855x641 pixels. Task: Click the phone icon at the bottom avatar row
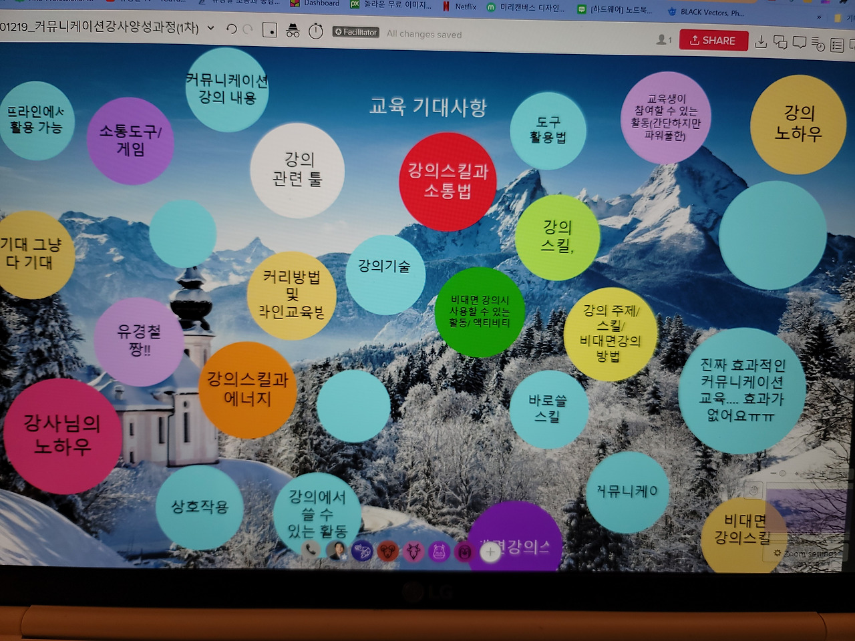311,550
